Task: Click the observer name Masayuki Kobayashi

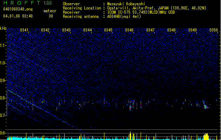Action: coord(126,4)
